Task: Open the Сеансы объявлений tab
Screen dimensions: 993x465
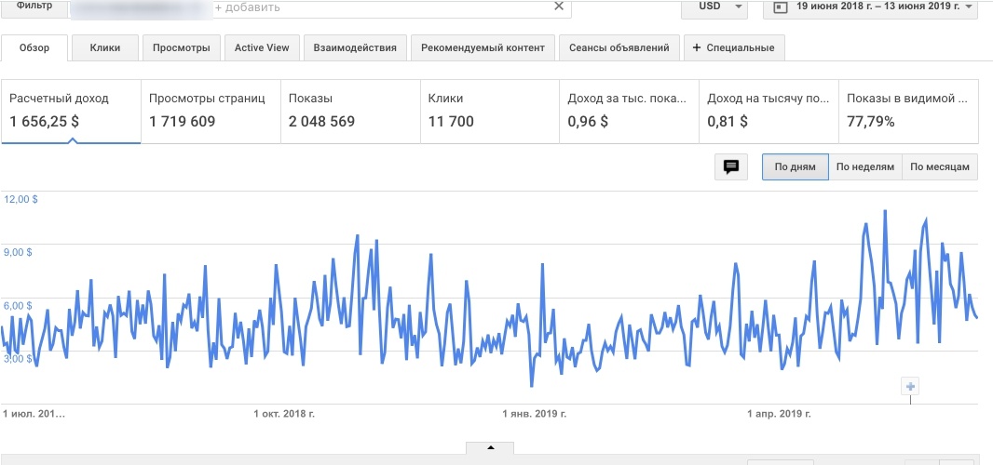Action: pyautogui.click(x=619, y=47)
